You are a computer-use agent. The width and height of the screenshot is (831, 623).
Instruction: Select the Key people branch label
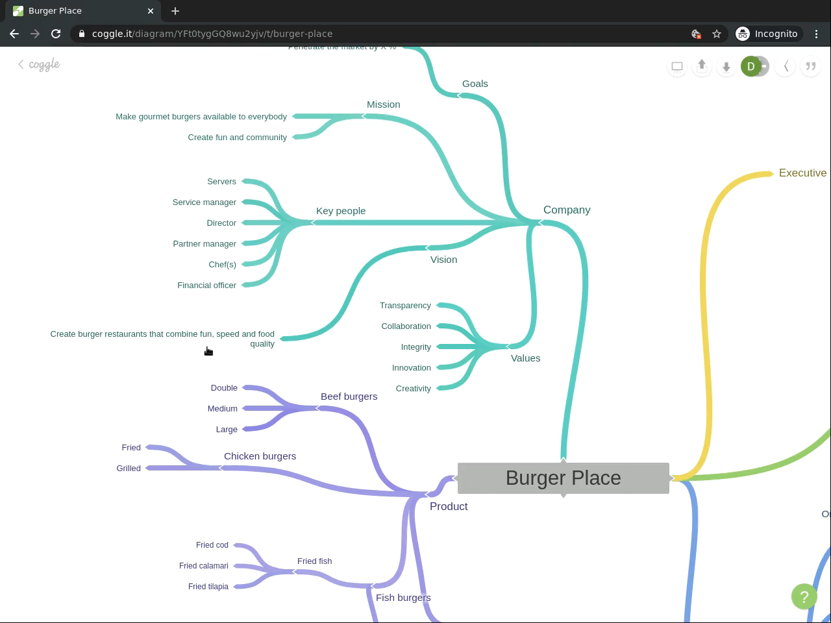pyautogui.click(x=341, y=211)
